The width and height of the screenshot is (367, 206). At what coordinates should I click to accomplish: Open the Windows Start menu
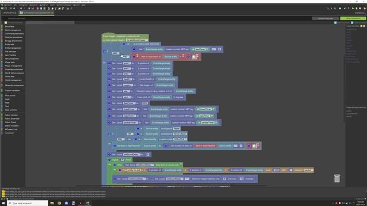pos(3,203)
